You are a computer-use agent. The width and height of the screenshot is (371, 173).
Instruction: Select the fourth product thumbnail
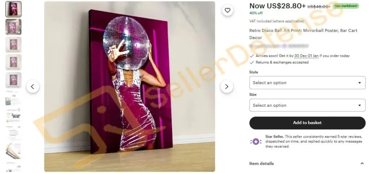13,62
